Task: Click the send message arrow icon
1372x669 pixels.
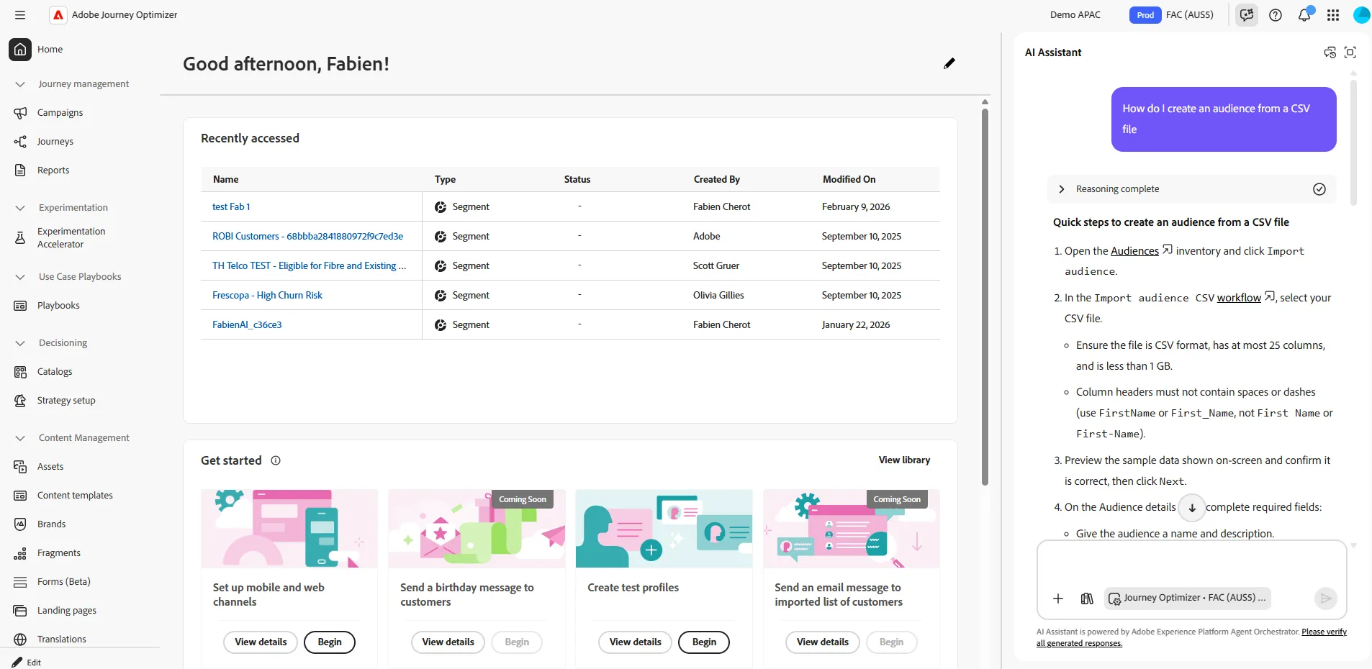Action: [x=1325, y=598]
